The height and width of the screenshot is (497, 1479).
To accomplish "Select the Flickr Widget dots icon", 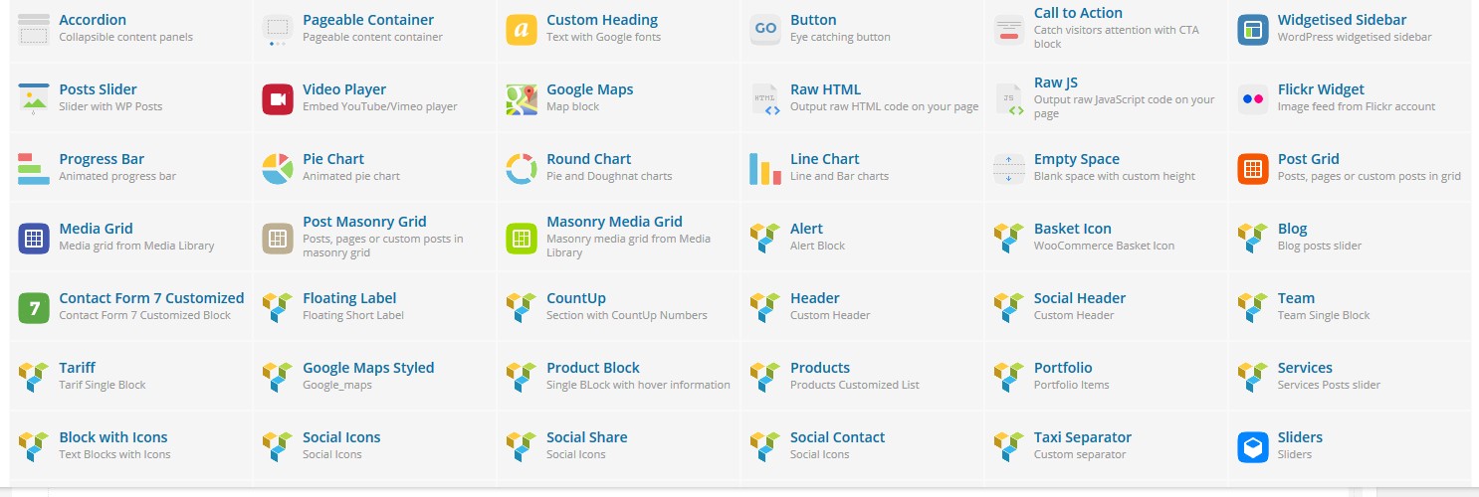I will [1253, 99].
